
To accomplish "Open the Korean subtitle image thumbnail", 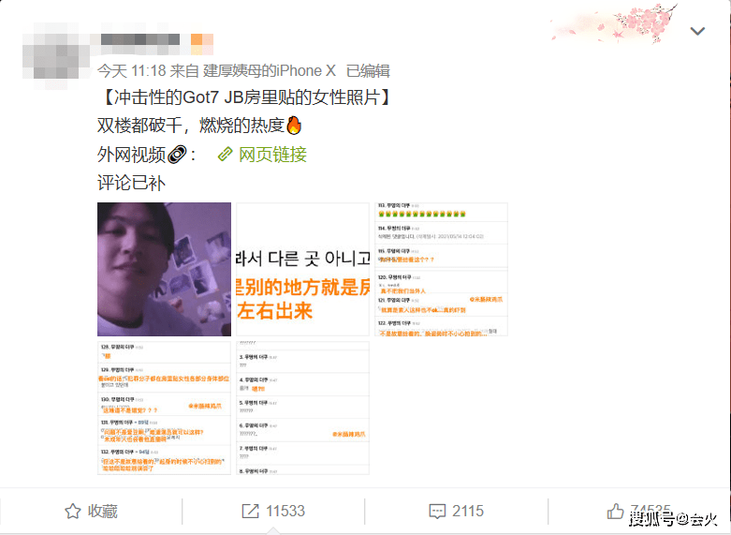I will 303,269.
